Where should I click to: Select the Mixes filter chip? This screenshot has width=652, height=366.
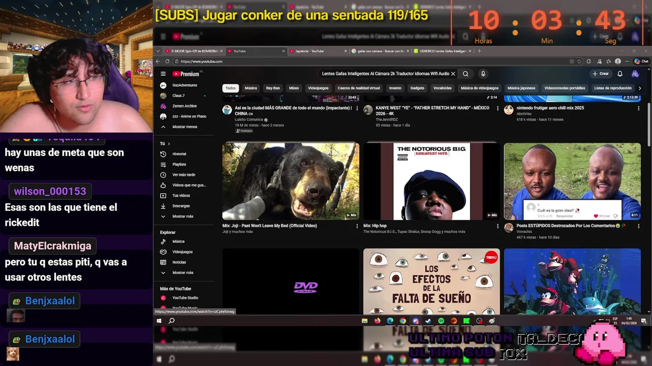(x=294, y=88)
